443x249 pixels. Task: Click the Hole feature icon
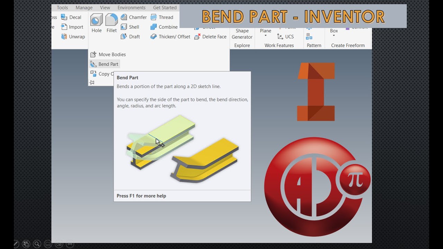click(97, 20)
